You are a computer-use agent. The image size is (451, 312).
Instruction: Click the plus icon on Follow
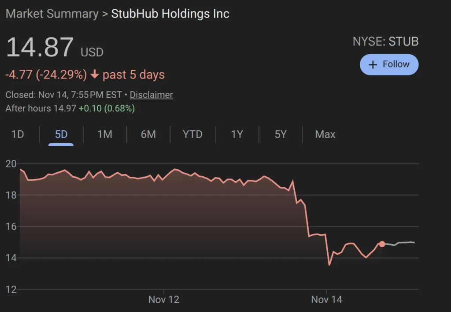(x=373, y=65)
